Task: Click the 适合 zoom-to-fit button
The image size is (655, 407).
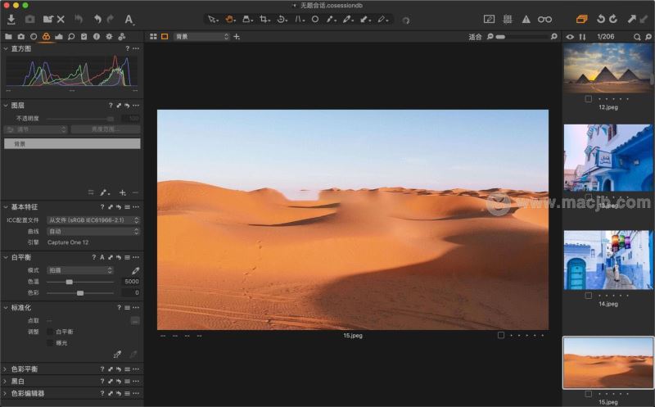Action: pos(475,37)
